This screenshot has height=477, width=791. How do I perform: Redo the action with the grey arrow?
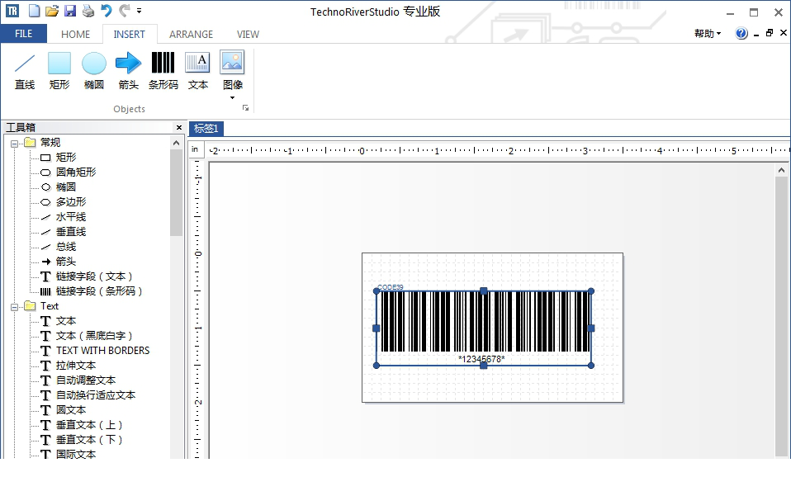point(124,11)
